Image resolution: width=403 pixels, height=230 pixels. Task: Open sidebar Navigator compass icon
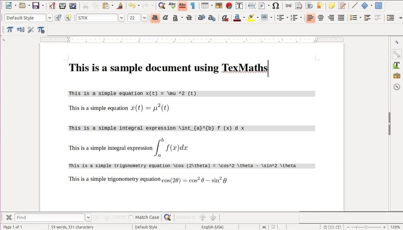(x=396, y=87)
